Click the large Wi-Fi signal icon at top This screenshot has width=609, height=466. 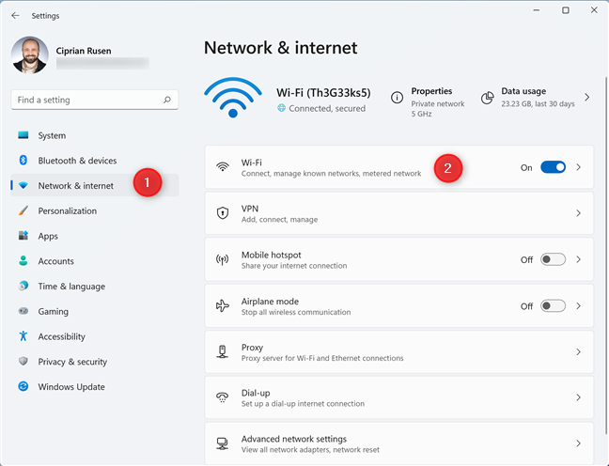233,97
